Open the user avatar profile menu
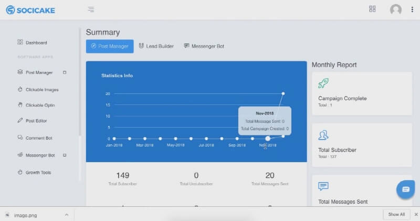This screenshot has width=420, height=221. pyautogui.click(x=396, y=9)
